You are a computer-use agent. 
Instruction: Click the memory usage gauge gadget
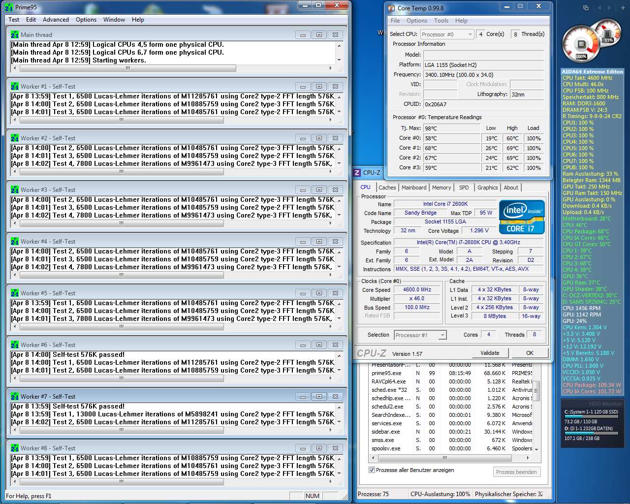tap(608, 33)
